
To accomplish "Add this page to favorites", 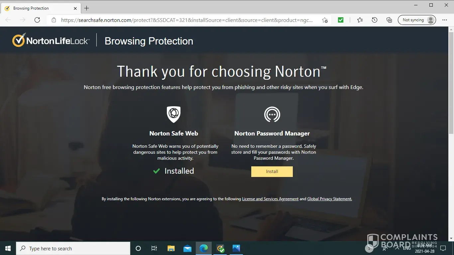I will [325, 20].
